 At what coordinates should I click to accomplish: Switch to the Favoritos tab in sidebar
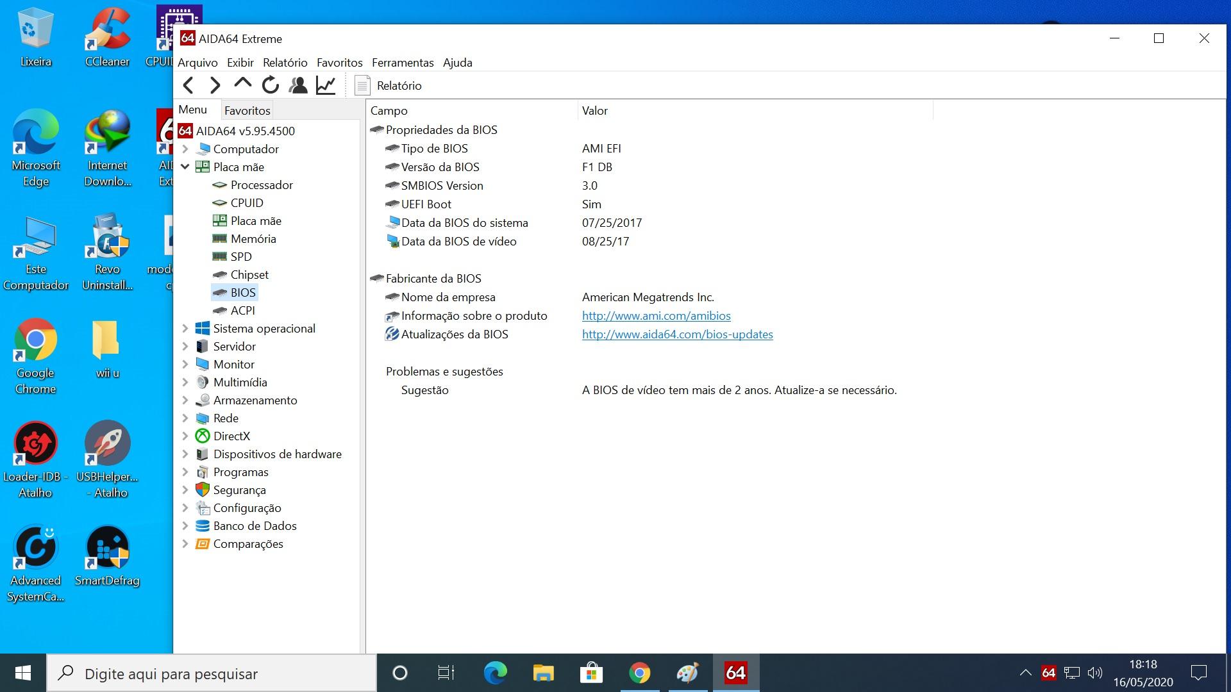(247, 110)
